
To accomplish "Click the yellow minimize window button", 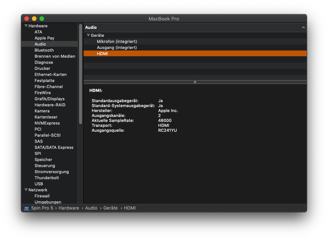I will (34, 19).
